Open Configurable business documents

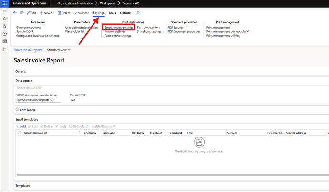tap(38, 36)
